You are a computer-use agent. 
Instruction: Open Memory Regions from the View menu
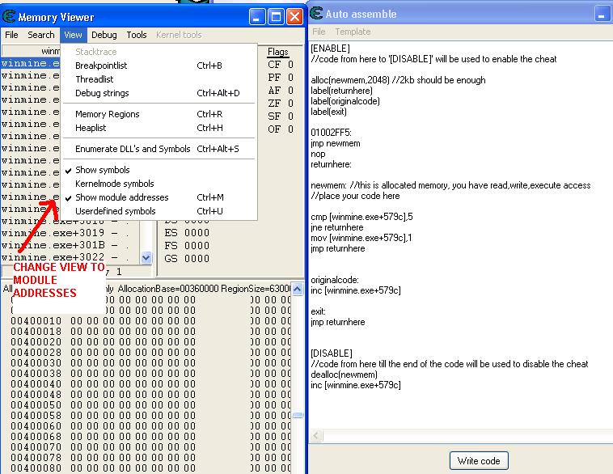pyautogui.click(x=159, y=114)
